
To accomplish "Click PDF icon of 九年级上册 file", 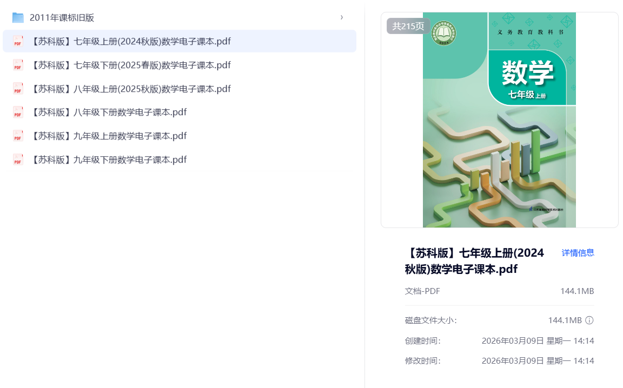I will point(18,136).
